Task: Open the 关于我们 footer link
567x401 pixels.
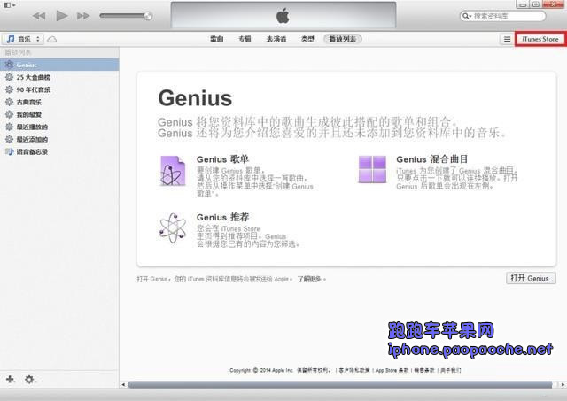Action: click(451, 370)
